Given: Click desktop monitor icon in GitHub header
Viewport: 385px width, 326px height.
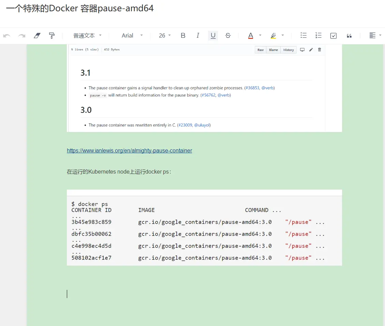Looking at the screenshot, I should click(x=302, y=49).
